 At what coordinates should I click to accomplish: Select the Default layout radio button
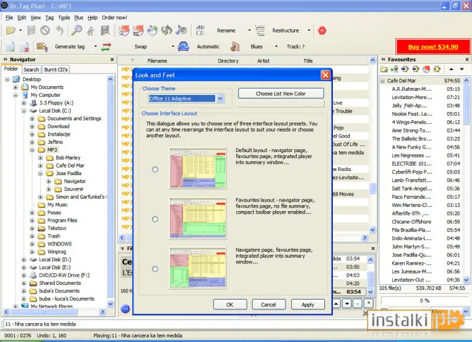(155, 169)
